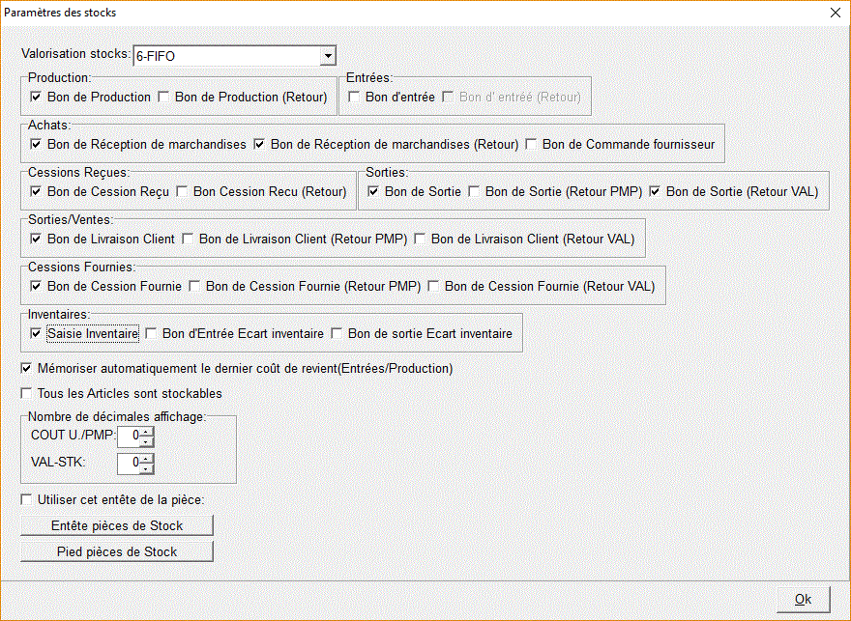The image size is (851, 621).
Task: Enable Bon de Livraison Client (Retour VAL)
Action: 420,239
